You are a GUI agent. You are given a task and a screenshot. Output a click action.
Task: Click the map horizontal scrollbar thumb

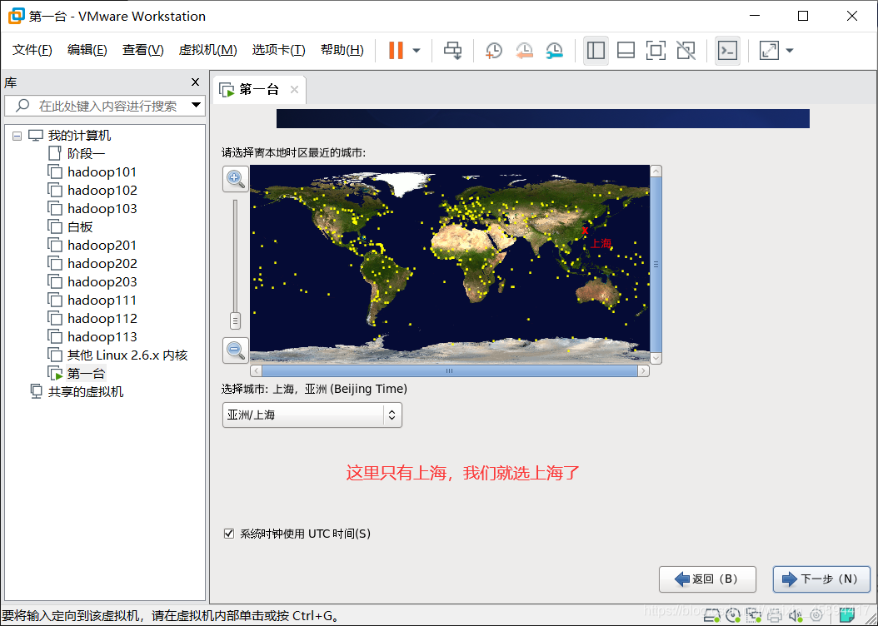(450, 370)
